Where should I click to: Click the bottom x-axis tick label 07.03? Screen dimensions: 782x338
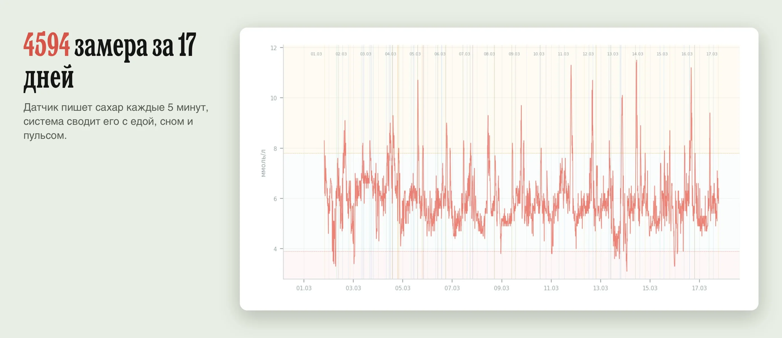point(452,288)
